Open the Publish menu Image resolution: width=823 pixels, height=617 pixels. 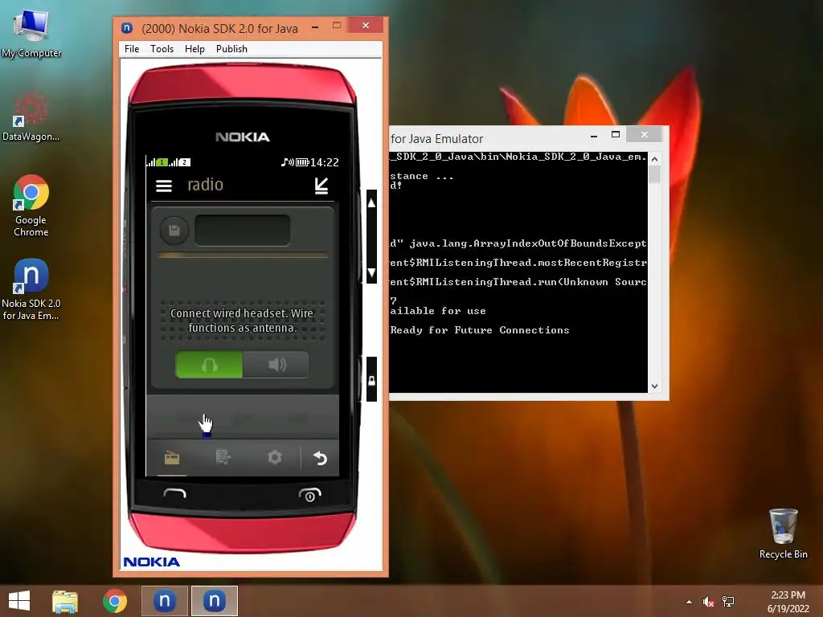tap(231, 49)
